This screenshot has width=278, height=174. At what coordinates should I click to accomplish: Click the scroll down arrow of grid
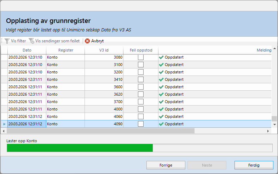click(274, 124)
